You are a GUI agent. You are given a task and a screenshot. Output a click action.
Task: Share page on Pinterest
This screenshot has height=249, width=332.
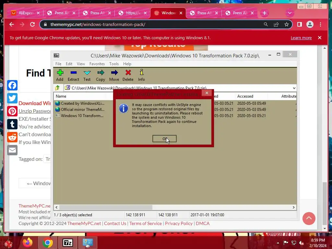(12, 111)
